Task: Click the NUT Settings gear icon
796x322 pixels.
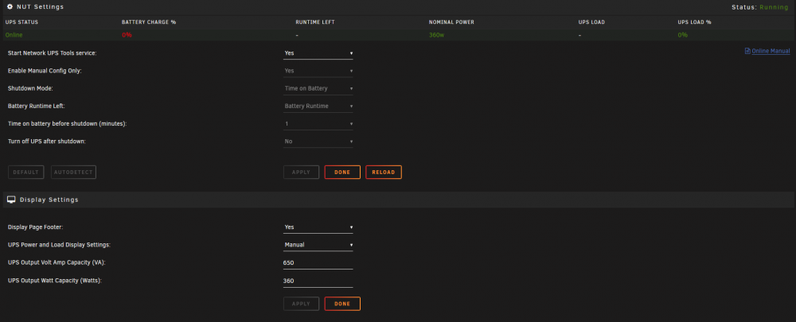Action: pyautogui.click(x=10, y=7)
